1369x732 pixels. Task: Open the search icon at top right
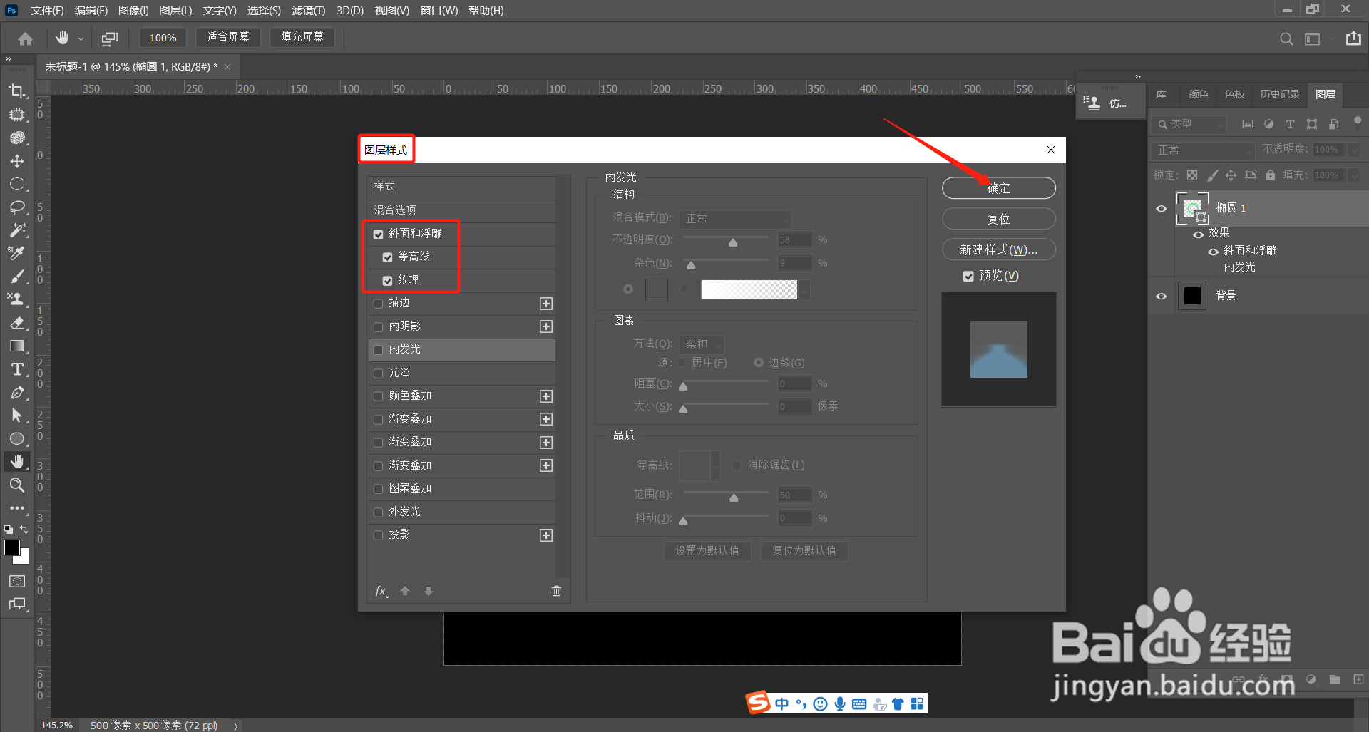pyautogui.click(x=1286, y=38)
